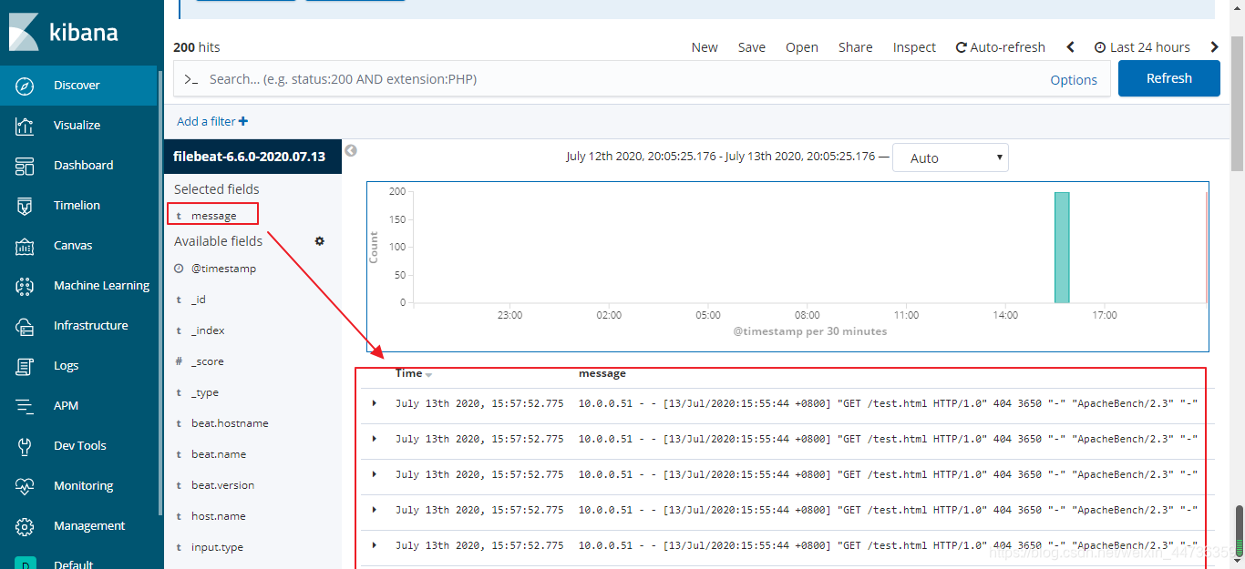Expand first log row 10.0.0.51
This screenshot has height=569, width=1245.
374,403
